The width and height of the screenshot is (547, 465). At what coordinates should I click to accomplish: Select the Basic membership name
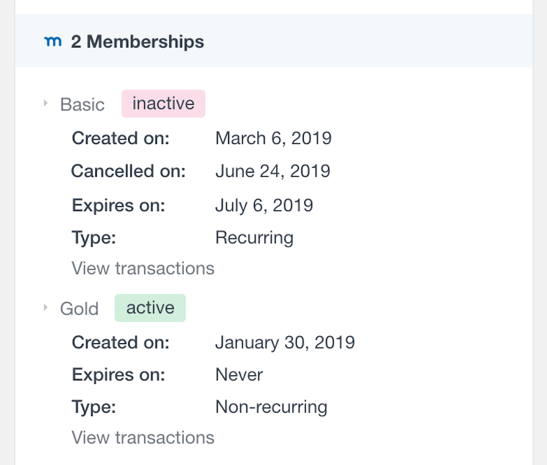[x=82, y=104]
